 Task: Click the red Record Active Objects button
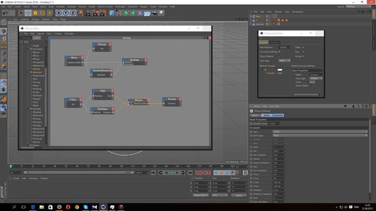[197, 173]
